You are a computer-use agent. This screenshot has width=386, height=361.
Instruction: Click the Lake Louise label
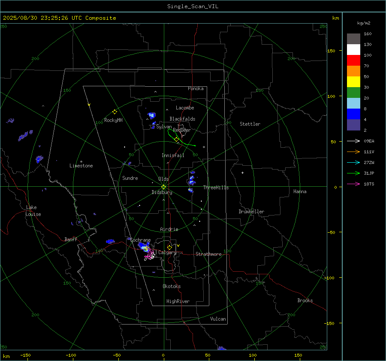point(33,211)
